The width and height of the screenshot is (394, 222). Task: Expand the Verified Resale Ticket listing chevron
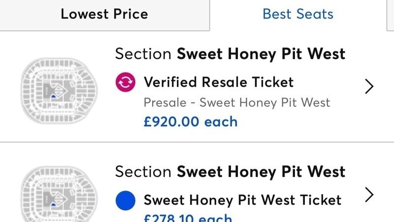pos(369,87)
